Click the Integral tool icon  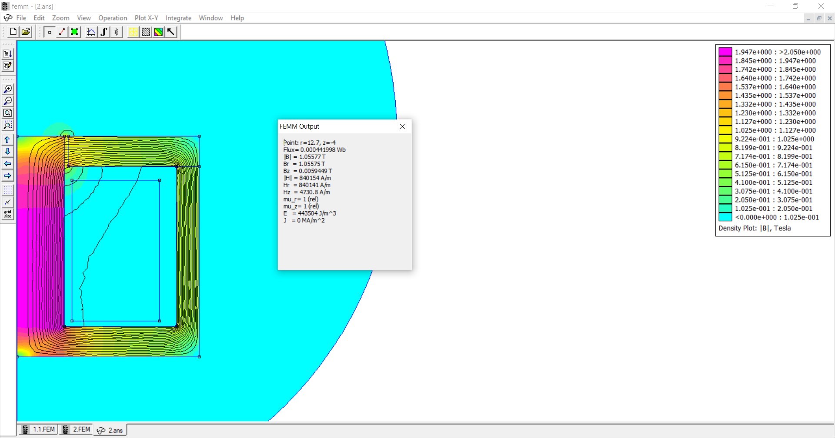pos(104,32)
